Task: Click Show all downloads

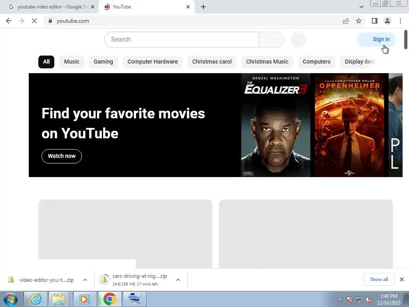Action: tap(379, 279)
